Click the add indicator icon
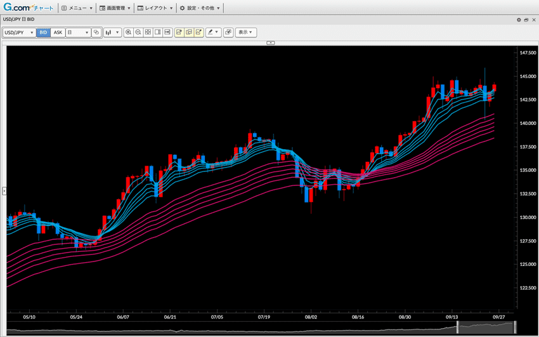 179,32
